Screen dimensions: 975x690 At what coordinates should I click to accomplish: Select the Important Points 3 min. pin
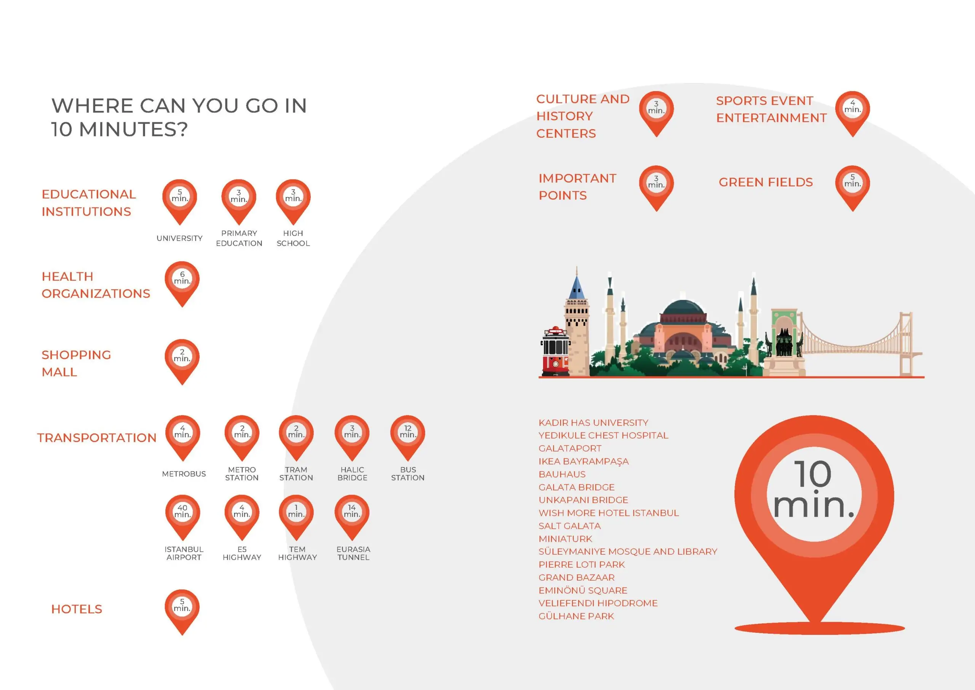tap(657, 188)
